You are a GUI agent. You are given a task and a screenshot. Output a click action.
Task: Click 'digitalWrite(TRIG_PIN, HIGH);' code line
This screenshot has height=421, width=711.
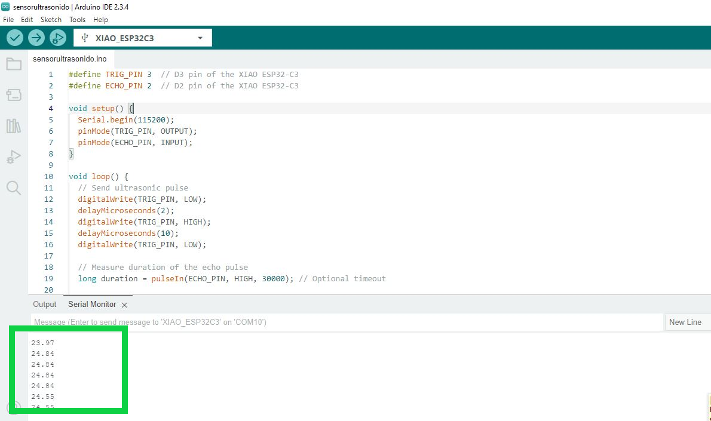pyautogui.click(x=144, y=222)
